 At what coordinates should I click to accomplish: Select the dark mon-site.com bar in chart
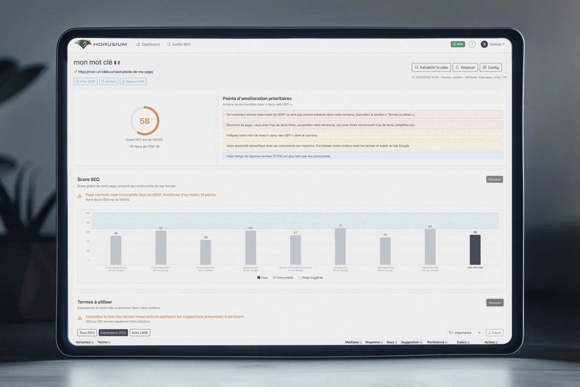pos(475,249)
